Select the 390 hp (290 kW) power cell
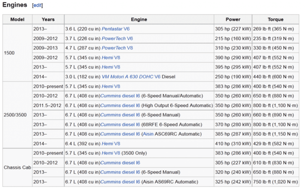 click(233, 58)
